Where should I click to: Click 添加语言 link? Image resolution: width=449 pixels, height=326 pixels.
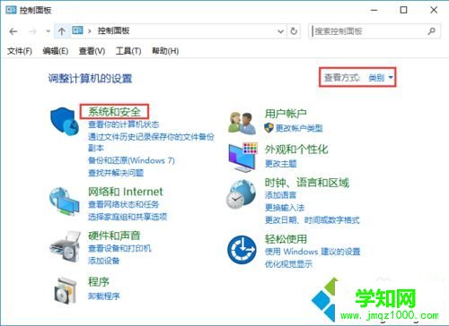280,195
